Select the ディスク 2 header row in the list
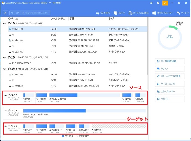This screenshot has height=141, width=191. (75, 69)
